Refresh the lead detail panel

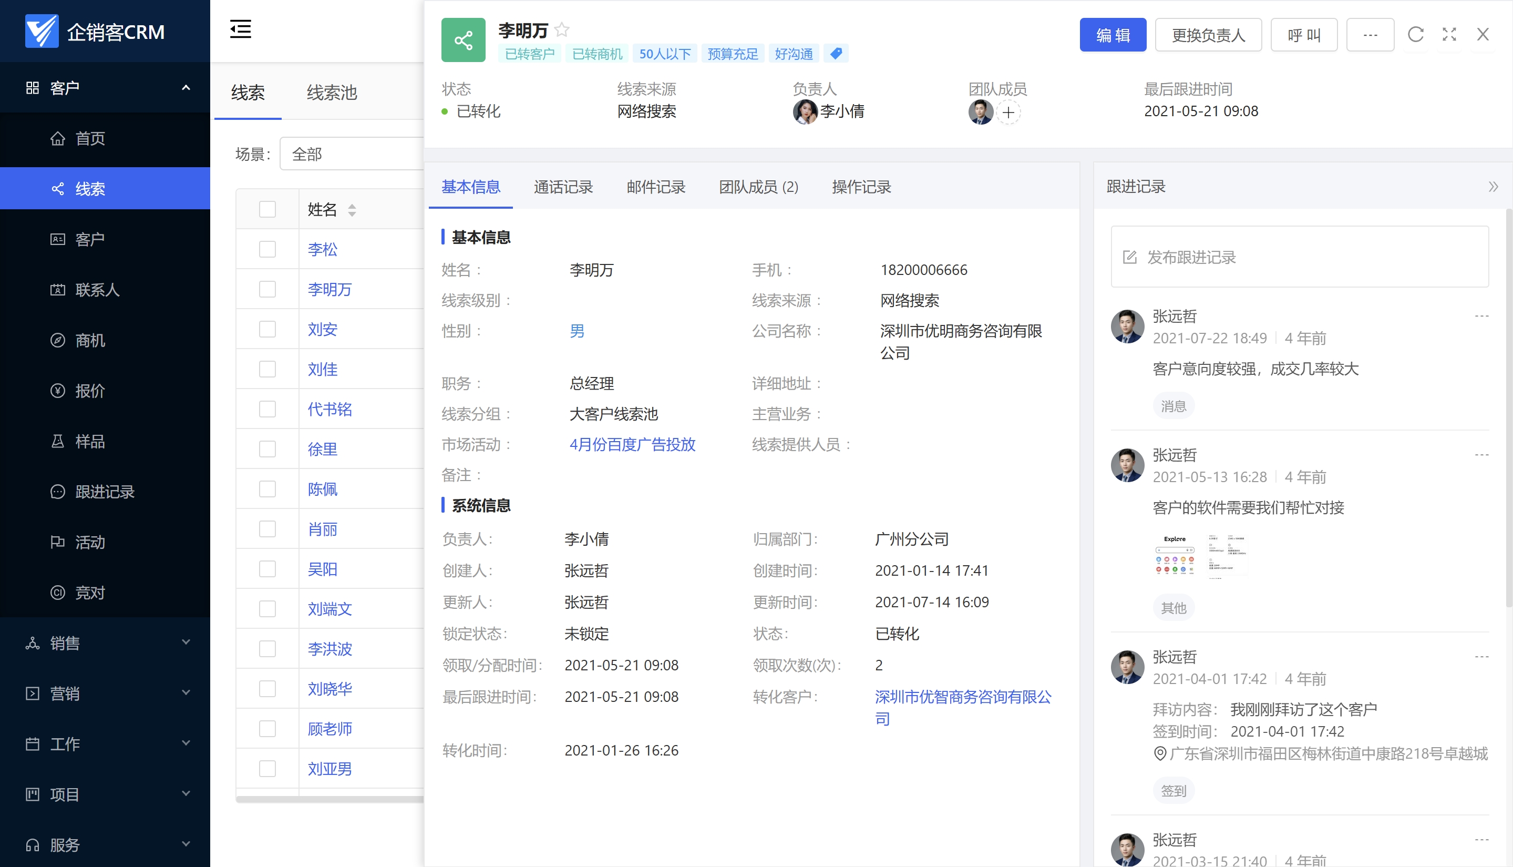pos(1415,35)
